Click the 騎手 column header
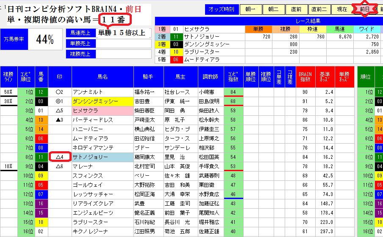This screenshot has width=383, height=237. point(149,77)
